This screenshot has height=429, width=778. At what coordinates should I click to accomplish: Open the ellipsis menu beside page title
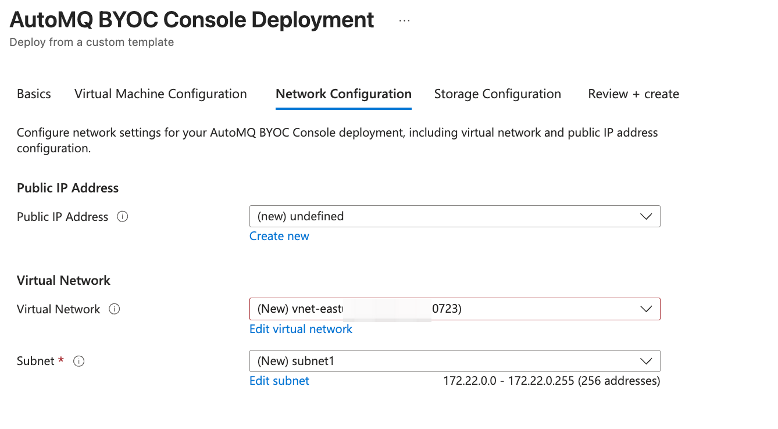coord(405,21)
